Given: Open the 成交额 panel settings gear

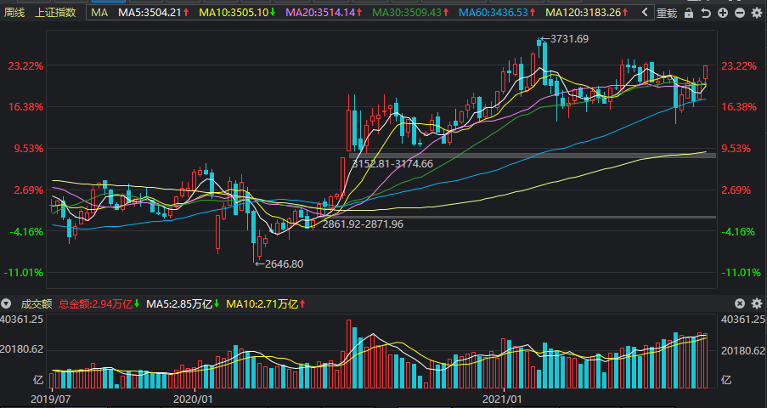Looking at the screenshot, I should (x=757, y=303).
